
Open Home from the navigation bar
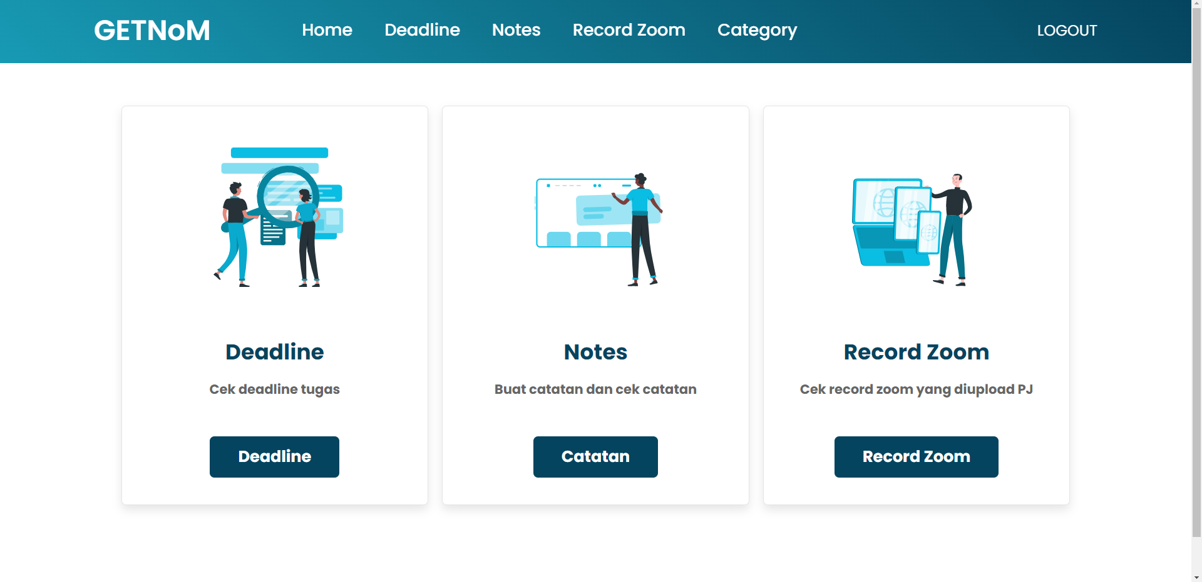[x=327, y=30]
